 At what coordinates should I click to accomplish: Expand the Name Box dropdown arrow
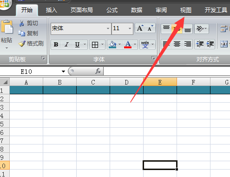point(63,72)
